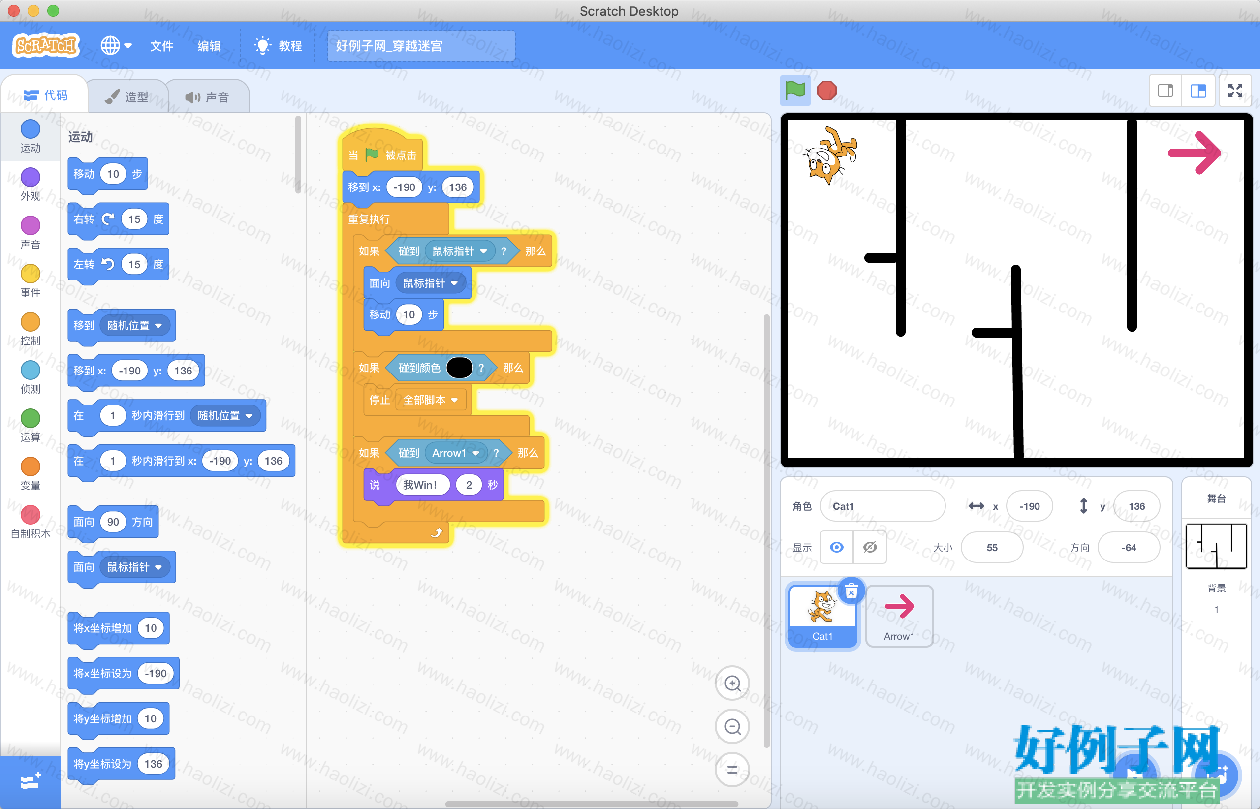Select the 事件 block category

point(31,280)
